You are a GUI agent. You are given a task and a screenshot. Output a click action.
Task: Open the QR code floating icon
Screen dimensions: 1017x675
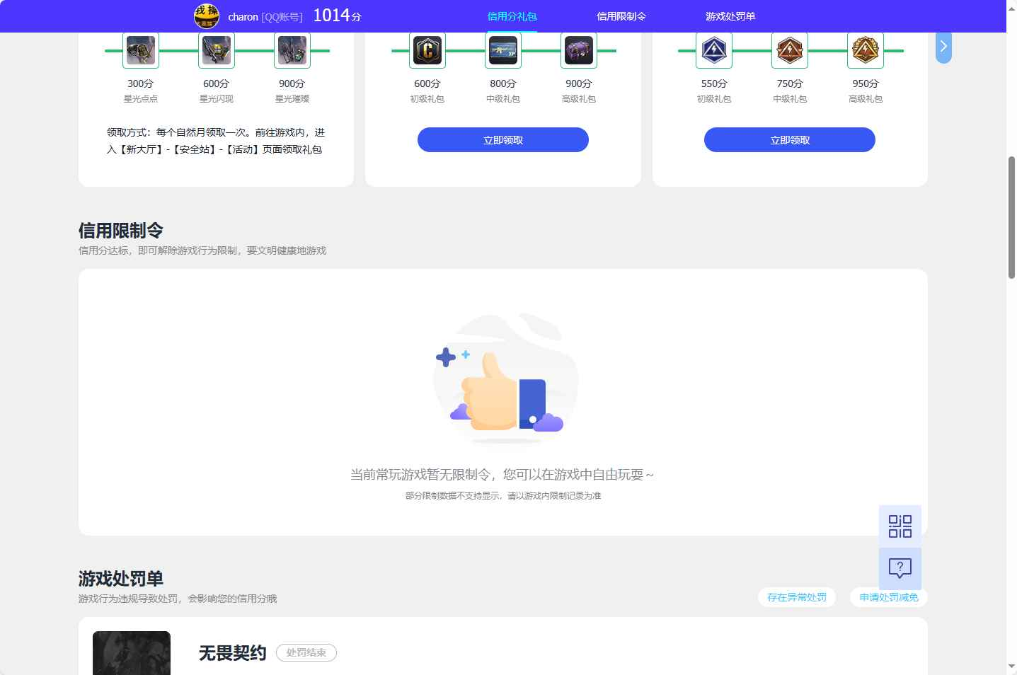click(x=900, y=526)
